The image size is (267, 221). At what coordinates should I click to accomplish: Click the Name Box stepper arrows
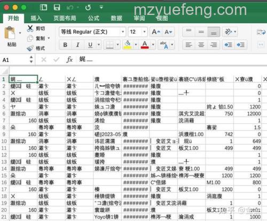(31, 59)
